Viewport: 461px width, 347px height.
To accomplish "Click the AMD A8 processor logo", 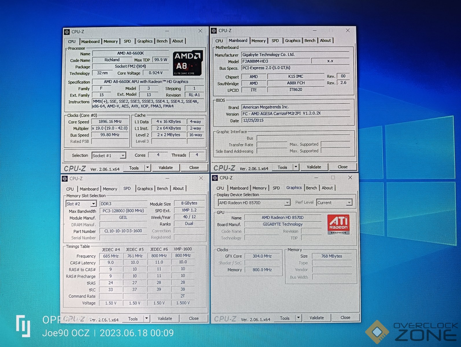I will (187, 63).
